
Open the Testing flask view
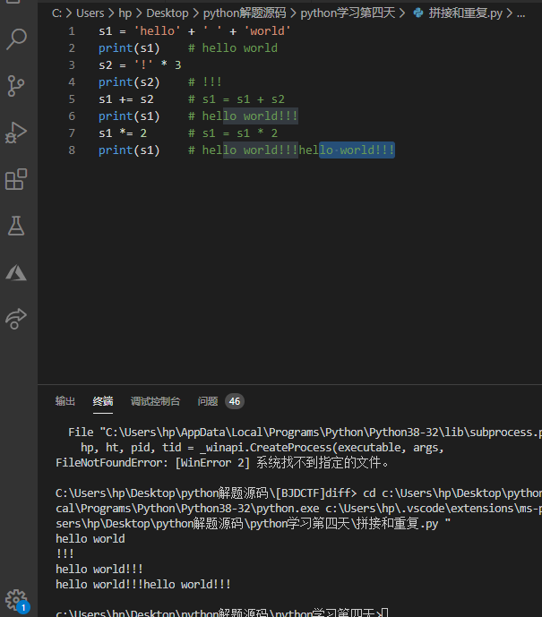[x=16, y=226]
